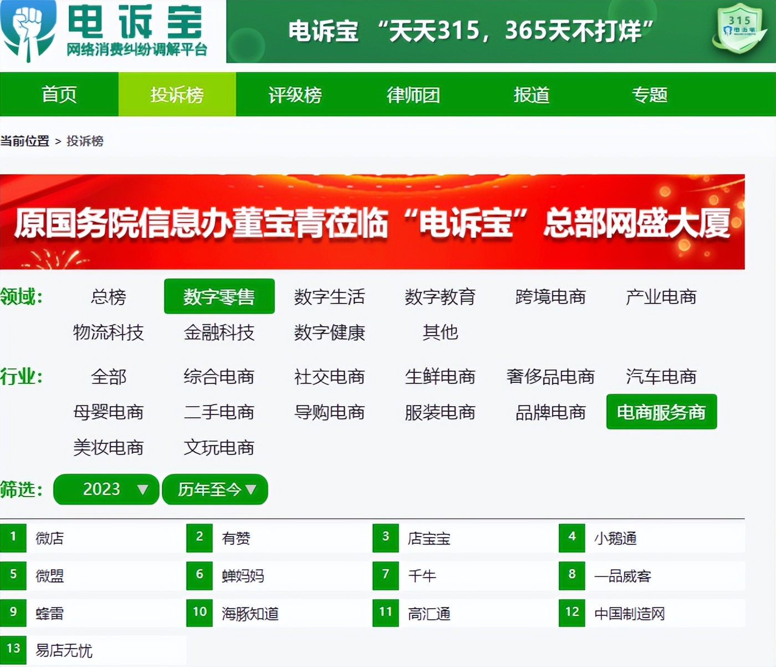Viewport: 776px width, 667px height.
Task: Pick the 物流科技 domain filter
Action: 109,332
